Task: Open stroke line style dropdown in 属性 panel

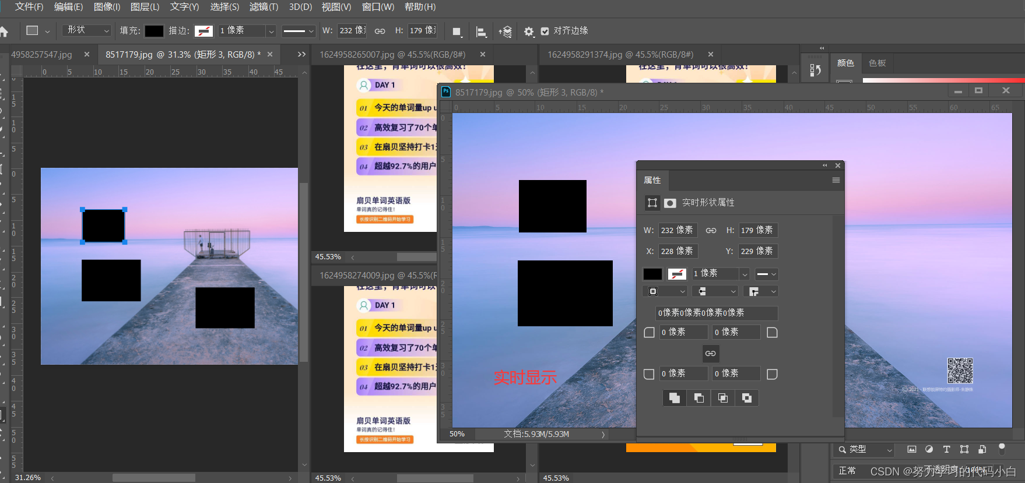Action: pyautogui.click(x=766, y=274)
